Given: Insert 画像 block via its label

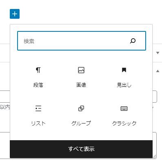Looking at the screenshot, I should coord(81,85).
